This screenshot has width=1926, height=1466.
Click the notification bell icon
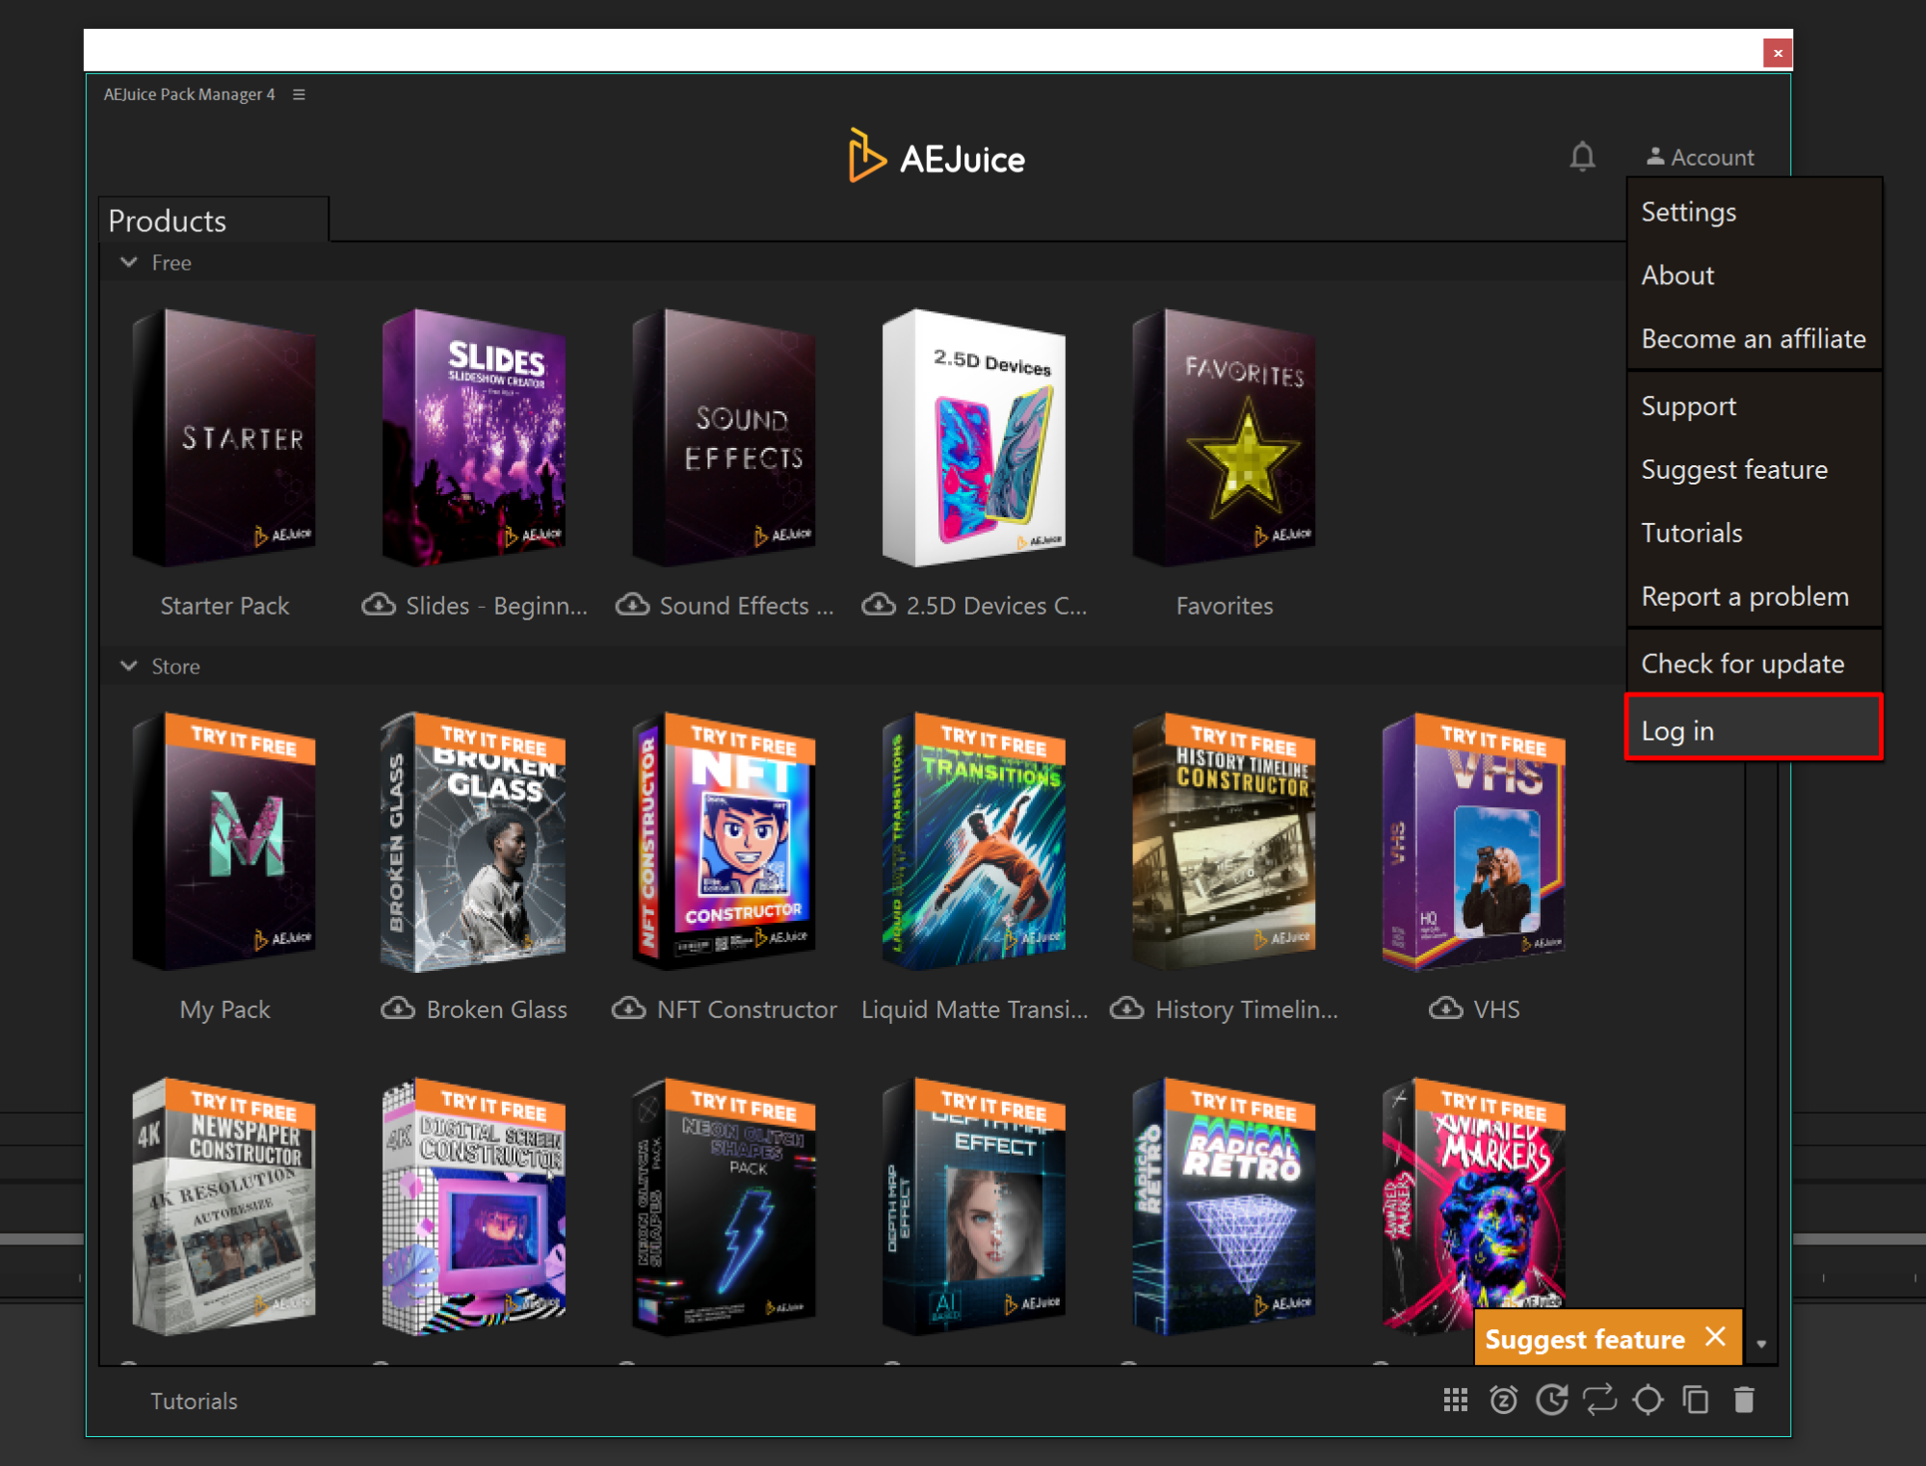(x=1581, y=156)
